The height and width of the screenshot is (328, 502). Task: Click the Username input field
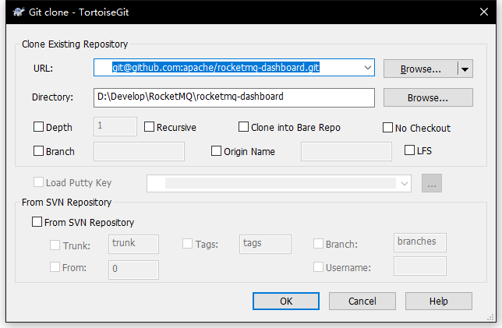click(419, 266)
